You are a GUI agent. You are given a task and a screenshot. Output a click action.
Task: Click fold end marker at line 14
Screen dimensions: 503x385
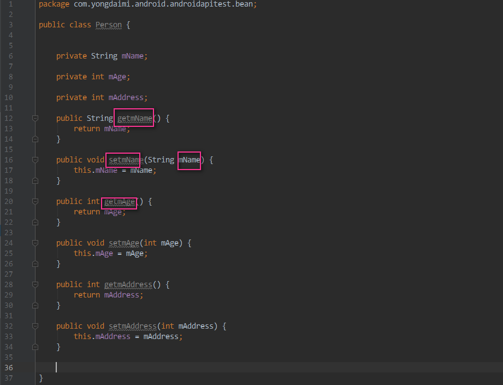click(x=35, y=139)
